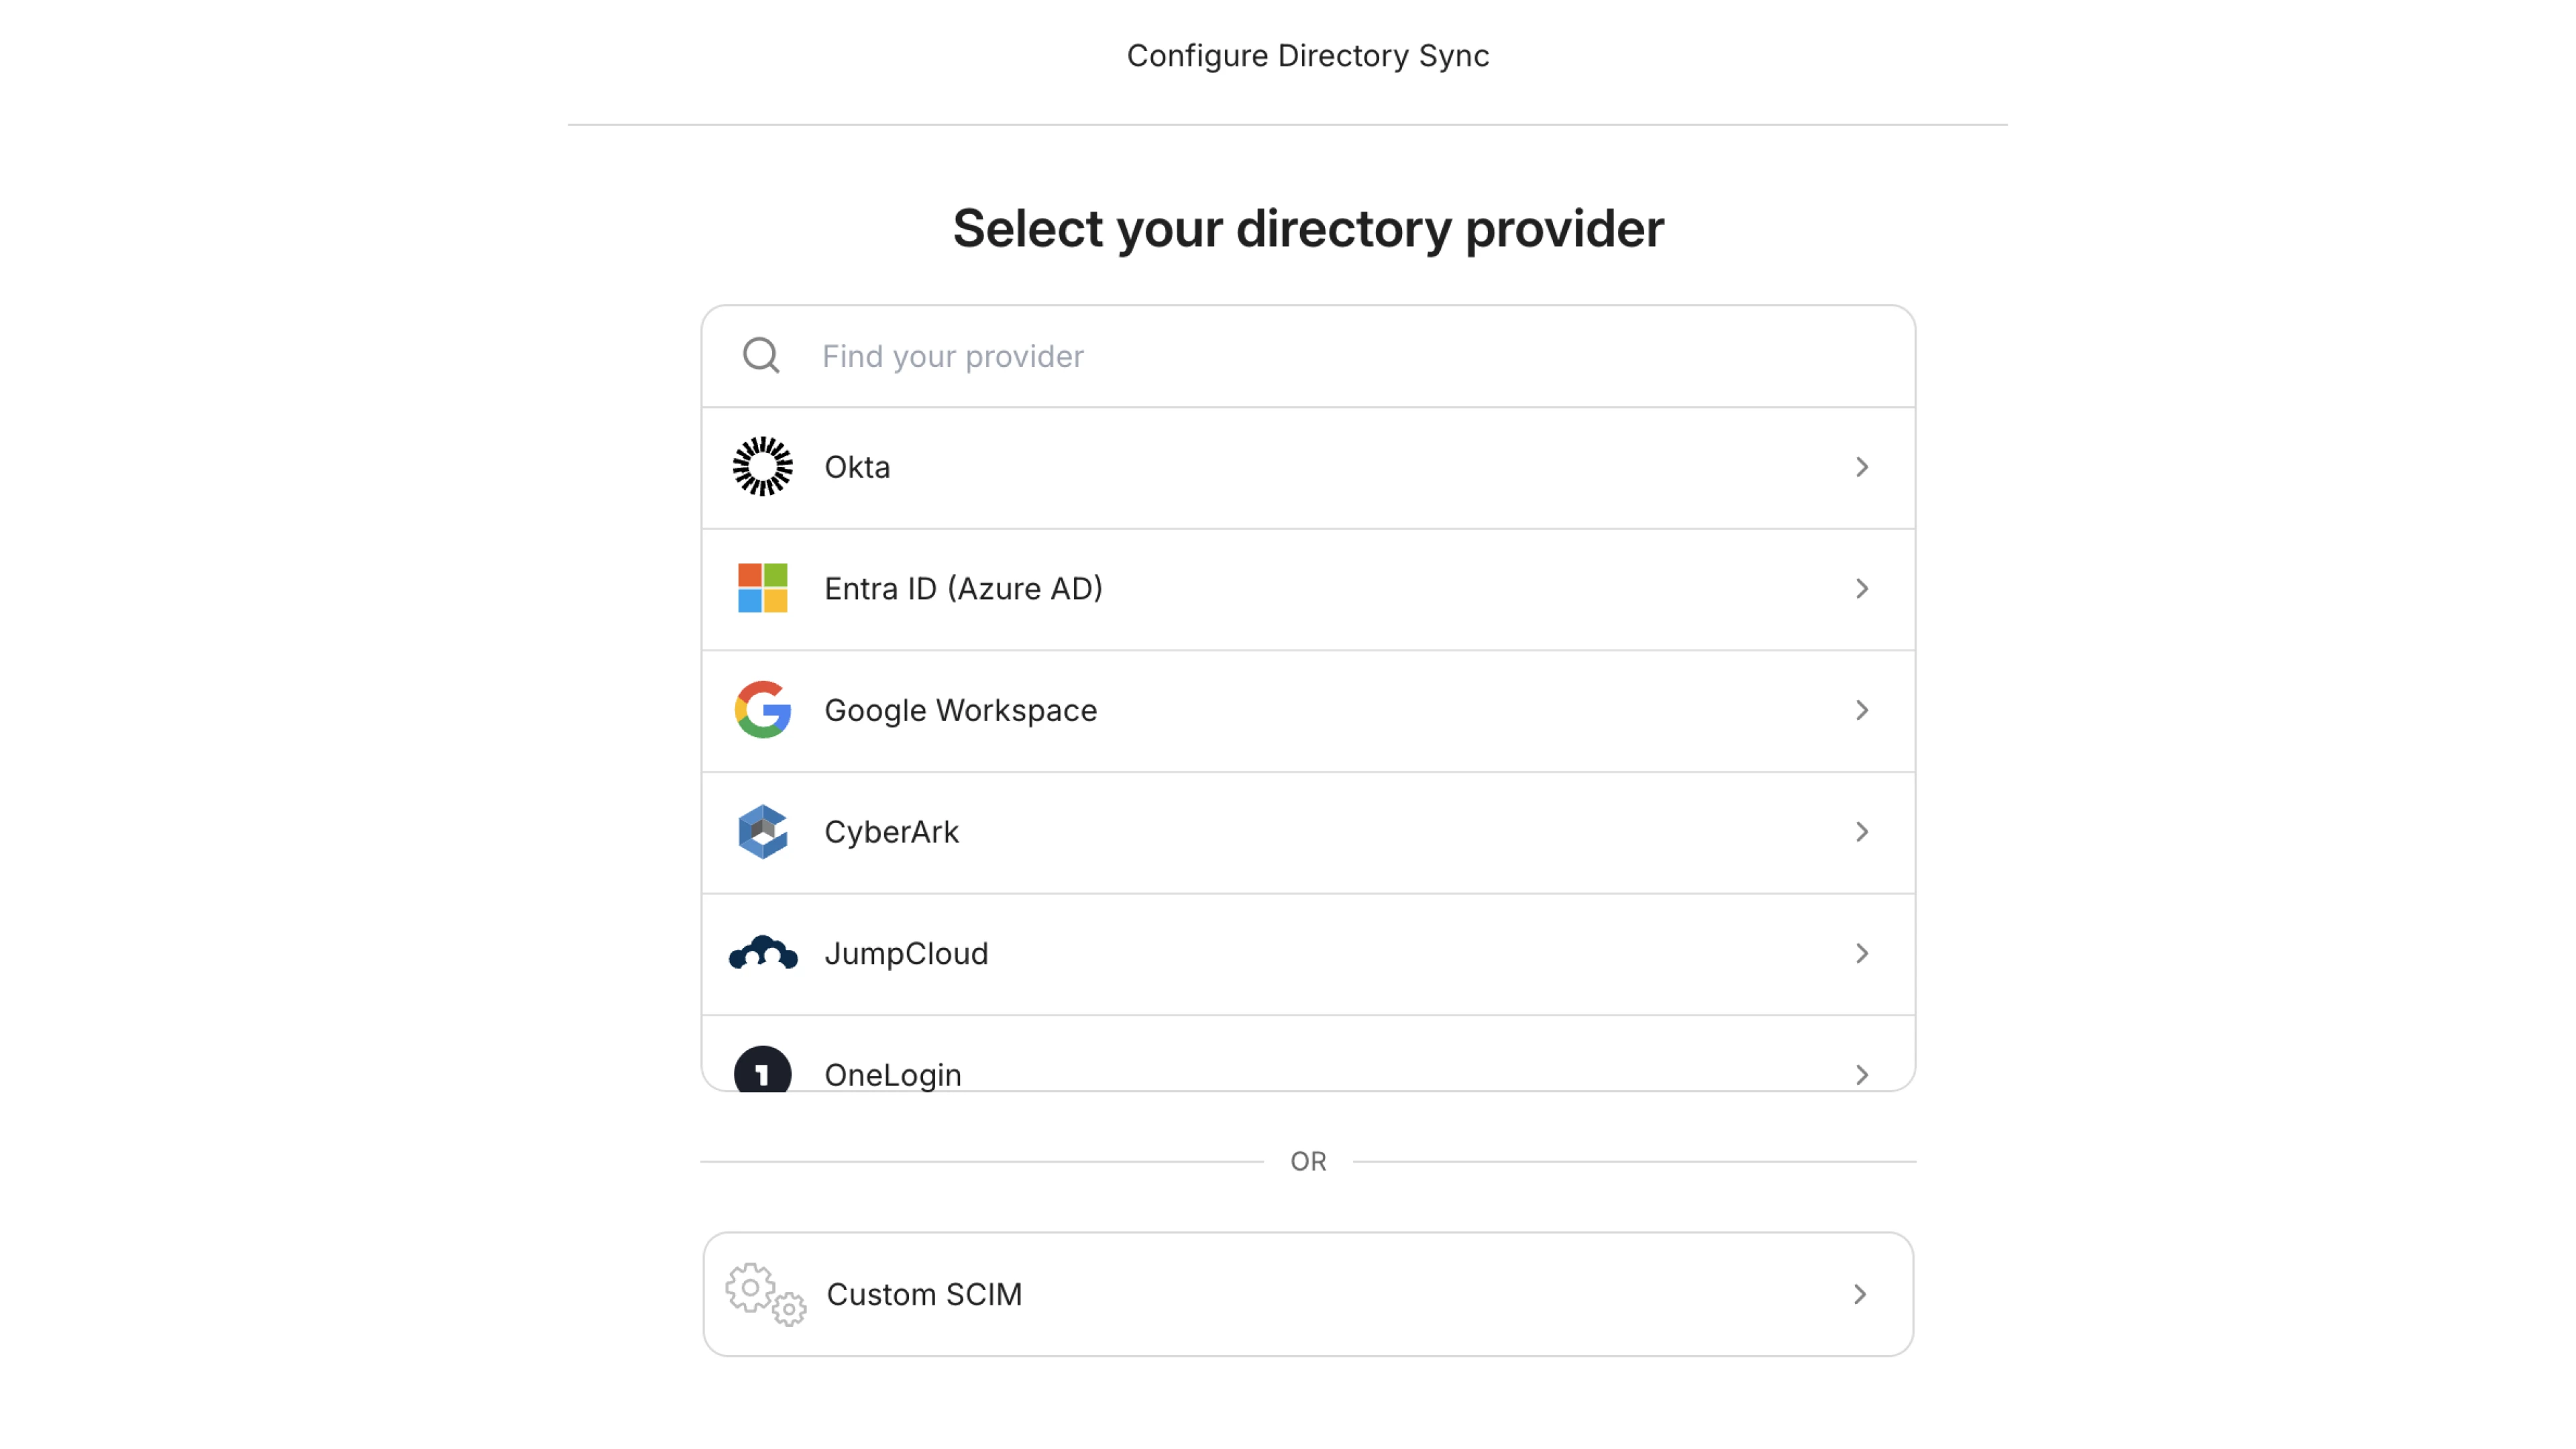
Task: Click the Custom SCIM gears icon
Action: point(765,1294)
